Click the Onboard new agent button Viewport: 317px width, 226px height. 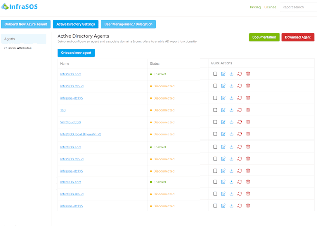[76, 53]
